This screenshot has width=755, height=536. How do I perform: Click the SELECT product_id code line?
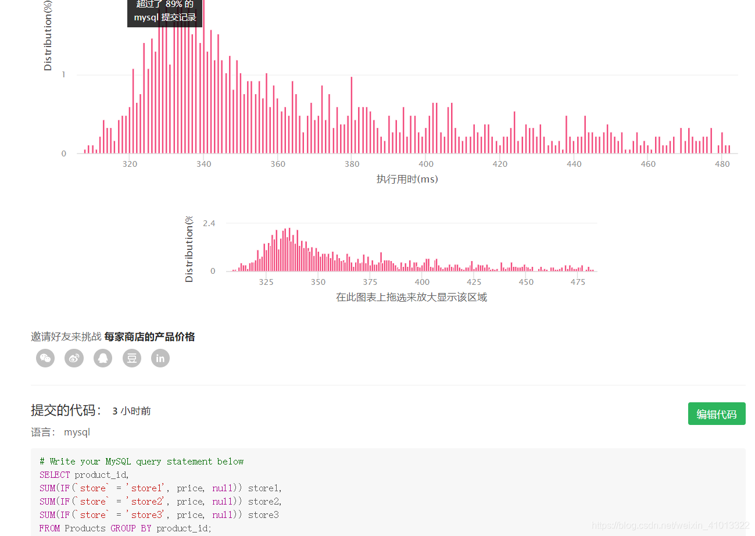84,474
